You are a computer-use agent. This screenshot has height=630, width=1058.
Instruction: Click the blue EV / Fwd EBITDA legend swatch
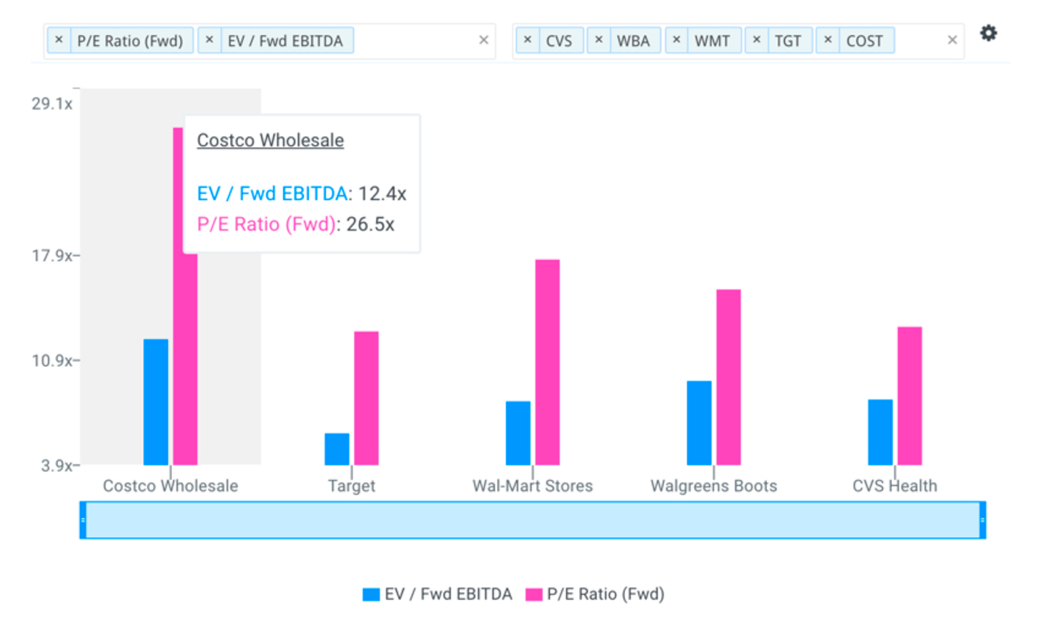(x=371, y=594)
